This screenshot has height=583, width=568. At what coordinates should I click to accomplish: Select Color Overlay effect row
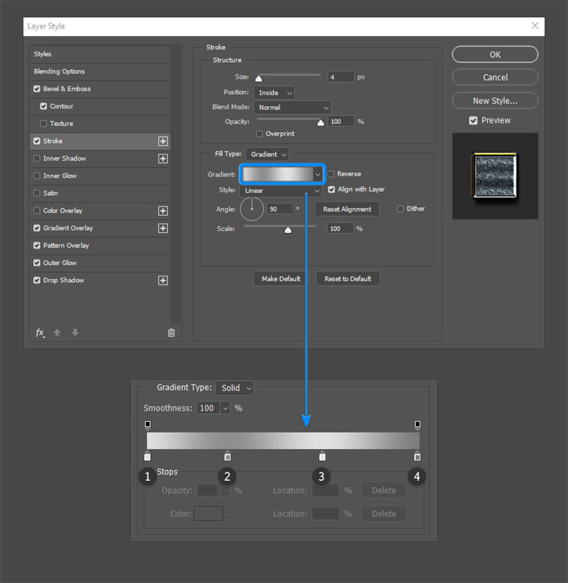coord(100,211)
